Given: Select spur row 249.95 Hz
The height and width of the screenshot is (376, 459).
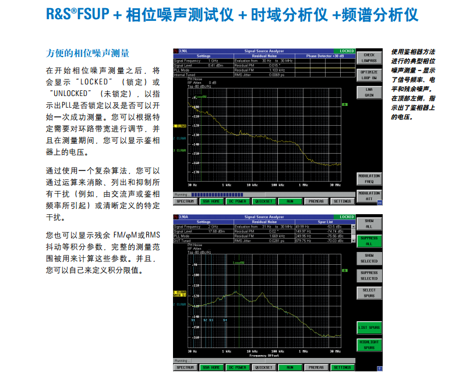Looking at the screenshot, I should (x=323, y=236).
